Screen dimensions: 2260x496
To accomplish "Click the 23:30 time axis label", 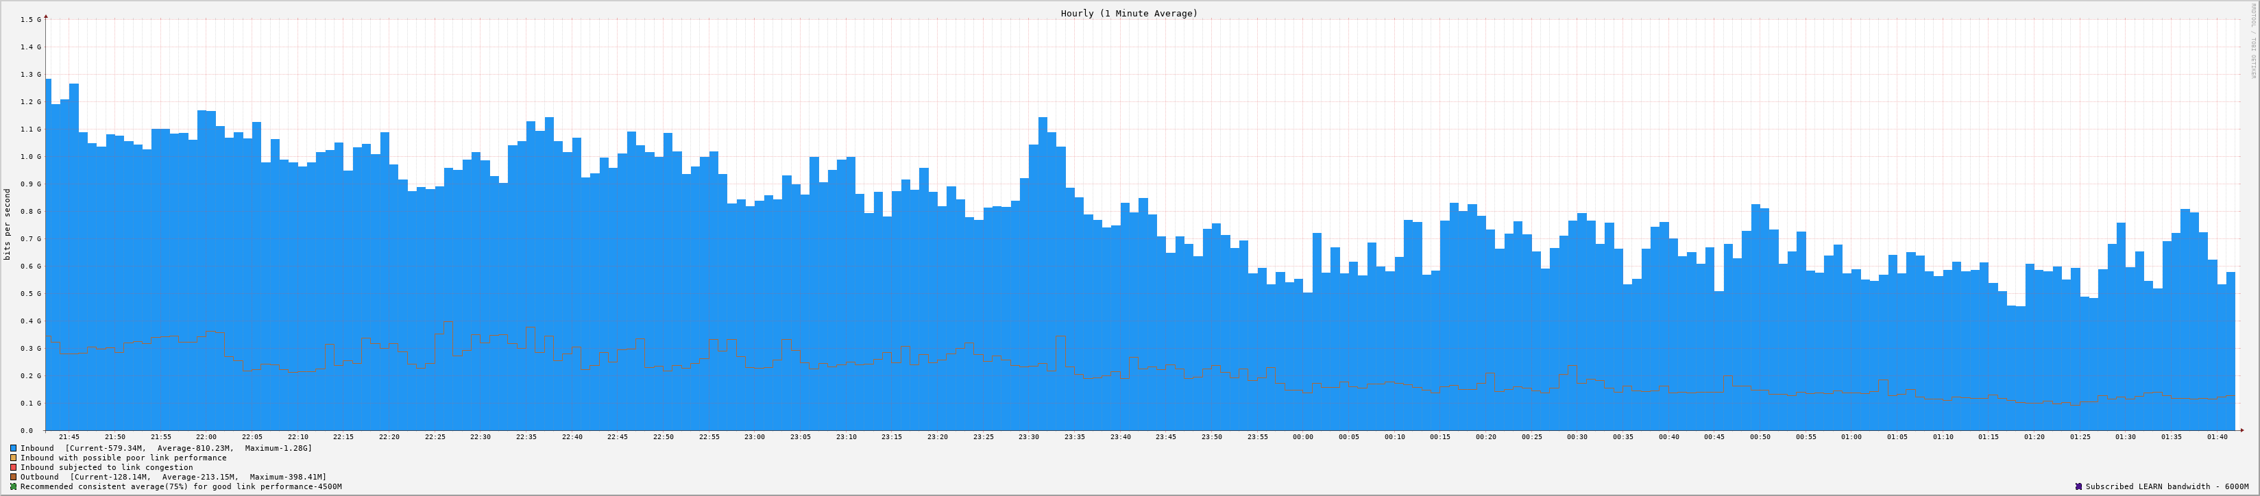I will (x=1029, y=436).
